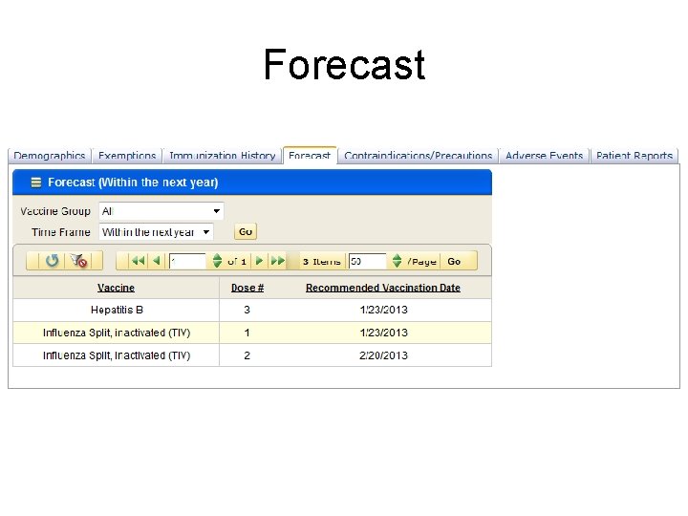Jump to the last page with the double-right arrow

(278, 261)
